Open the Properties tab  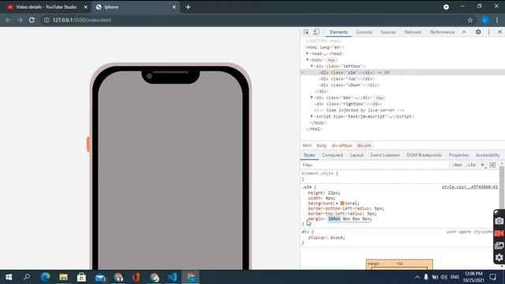coord(458,155)
